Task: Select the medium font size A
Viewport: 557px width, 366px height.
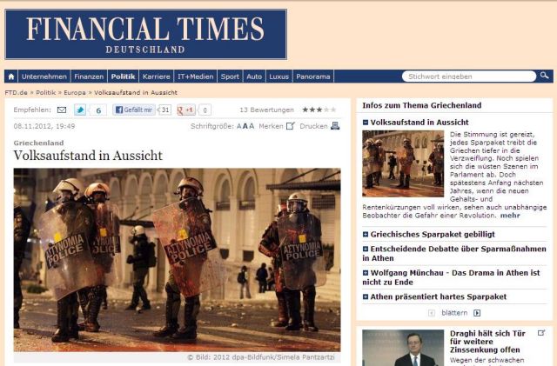Action: [x=245, y=126]
